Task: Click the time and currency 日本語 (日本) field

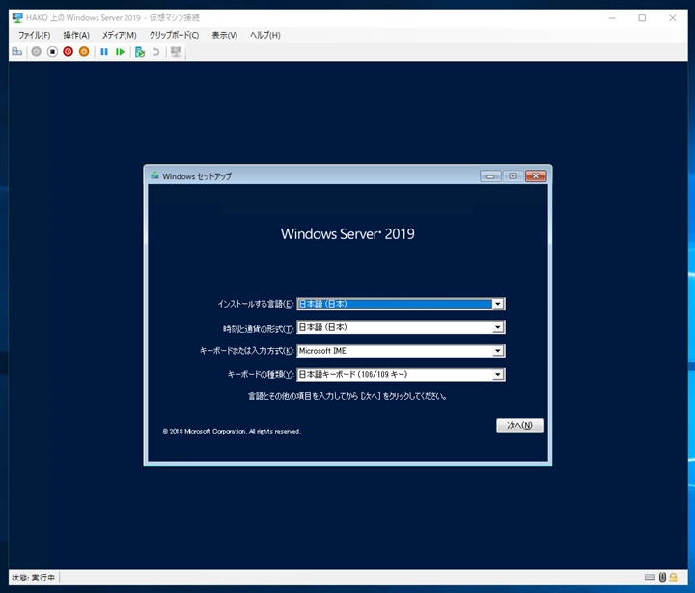Action: coord(401,327)
